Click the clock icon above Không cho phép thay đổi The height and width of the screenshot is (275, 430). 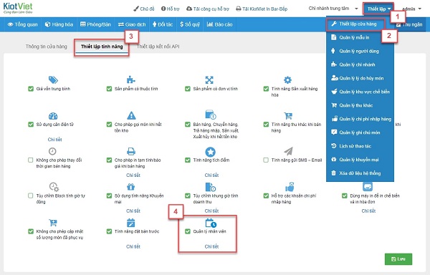click(52, 151)
